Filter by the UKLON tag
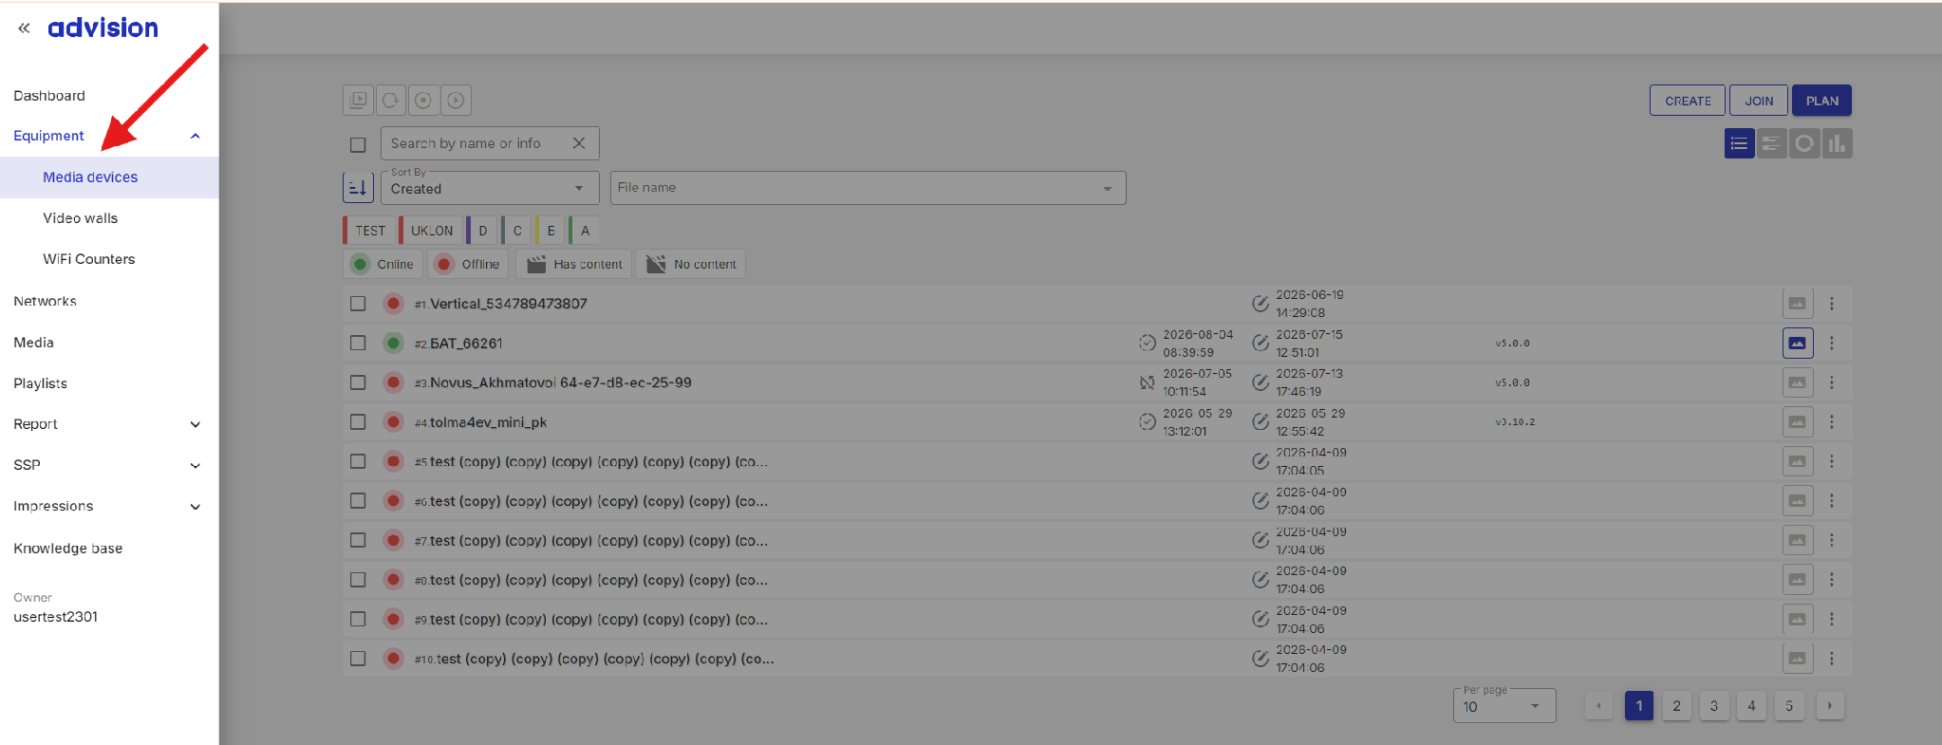1942x745 pixels. pos(429,231)
